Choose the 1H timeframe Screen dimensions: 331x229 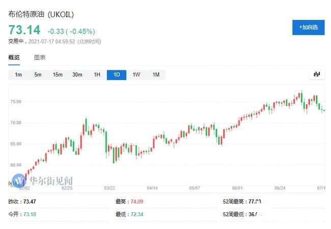click(x=97, y=75)
